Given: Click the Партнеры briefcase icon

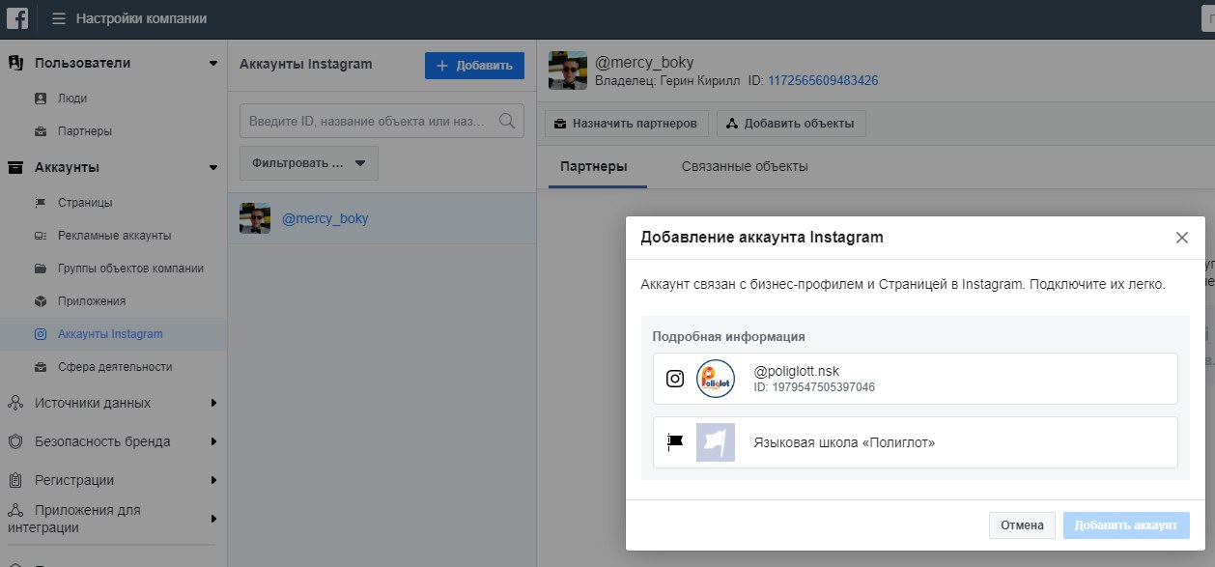Looking at the screenshot, I should [x=40, y=130].
